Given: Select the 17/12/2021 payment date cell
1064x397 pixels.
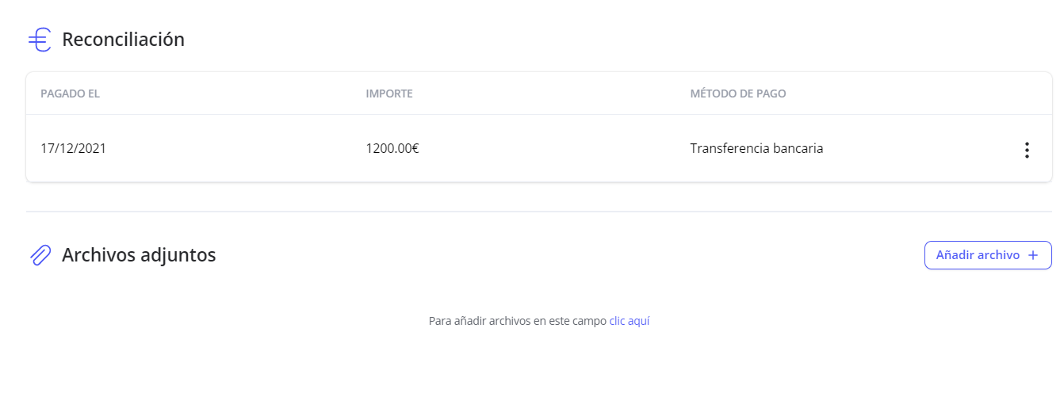Looking at the screenshot, I should pyautogui.click(x=73, y=148).
